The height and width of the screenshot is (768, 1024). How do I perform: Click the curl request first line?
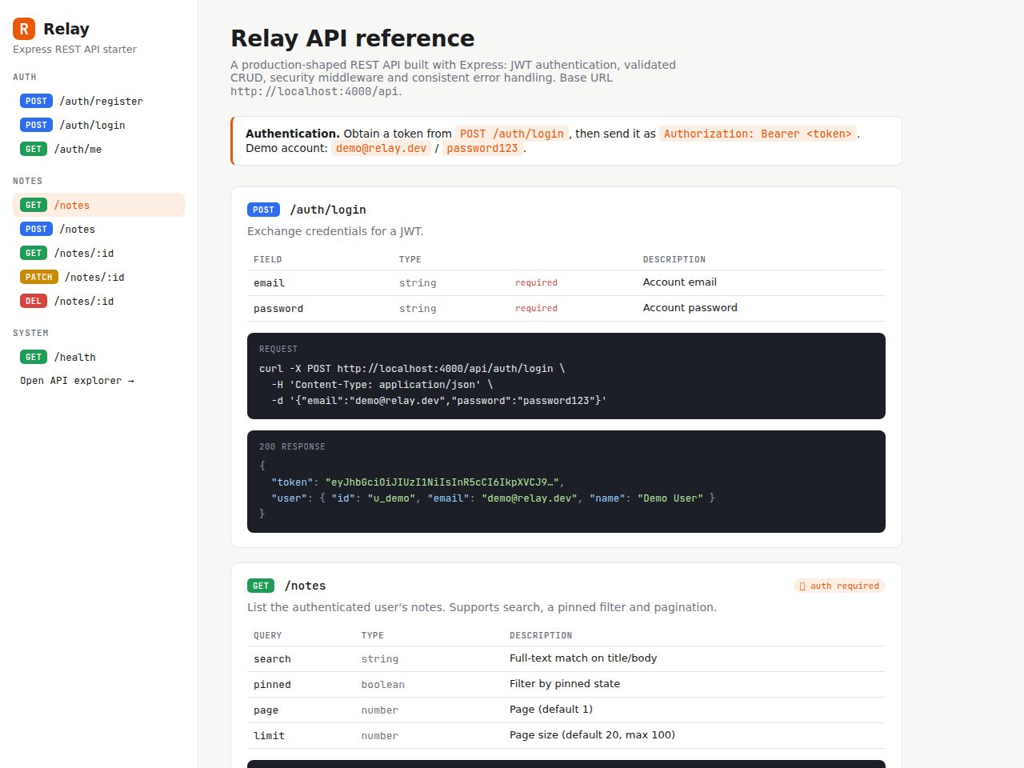(412, 369)
